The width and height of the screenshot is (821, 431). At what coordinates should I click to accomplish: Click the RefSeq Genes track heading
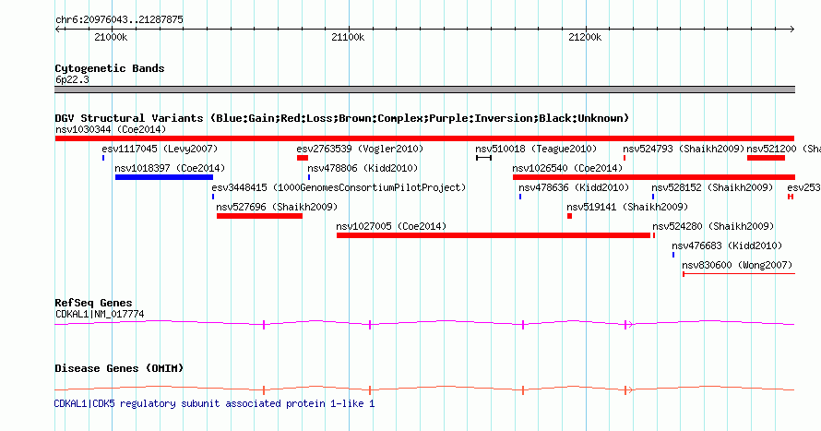[93, 304]
